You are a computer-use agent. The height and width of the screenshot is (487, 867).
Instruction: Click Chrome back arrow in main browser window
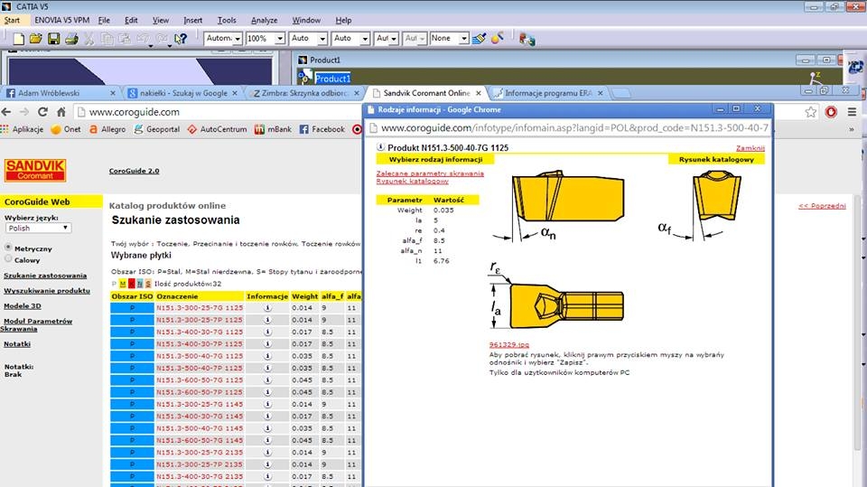coord(6,112)
